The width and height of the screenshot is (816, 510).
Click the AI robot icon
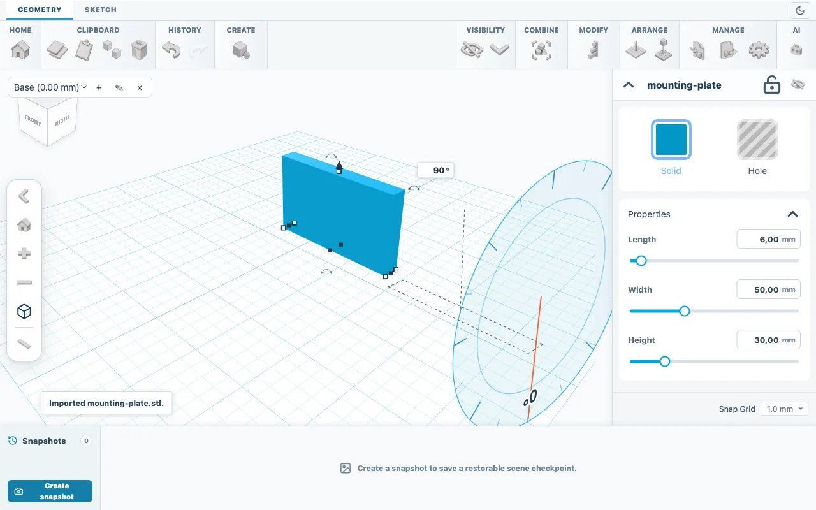(796, 50)
